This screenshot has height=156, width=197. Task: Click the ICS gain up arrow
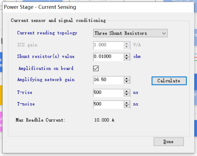coord(127,43)
